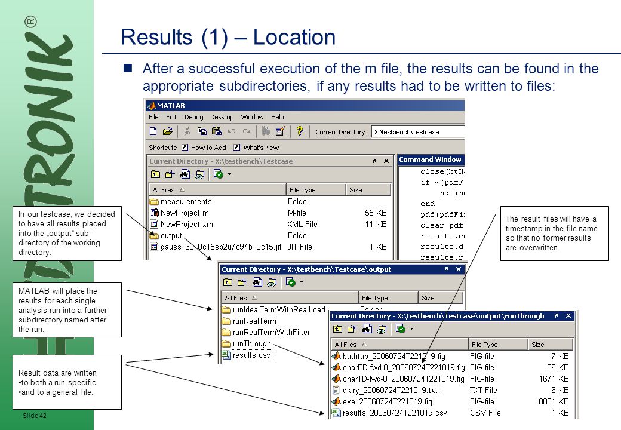The width and height of the screenshot is (621, 430).
Task: Undock the Testcase Current Directory panel
Action: point(374,161)
